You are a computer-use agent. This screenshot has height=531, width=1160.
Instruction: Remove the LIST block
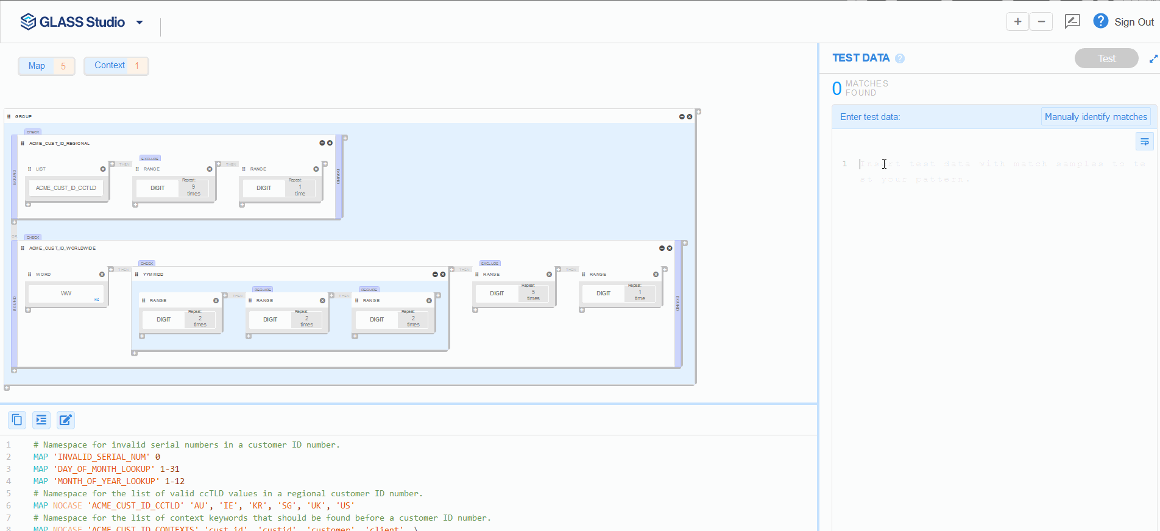click(103, 169)
